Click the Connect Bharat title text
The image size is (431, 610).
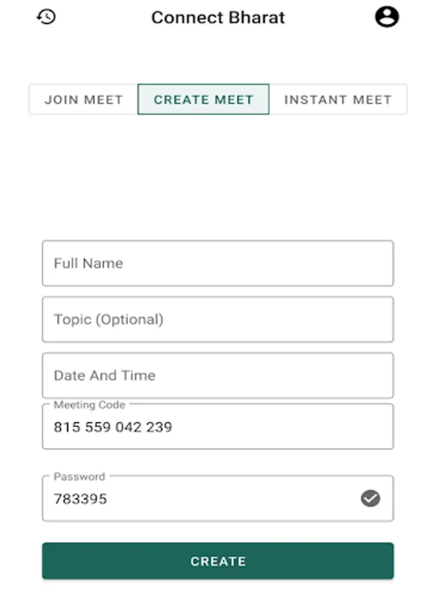pyautogui.click(x=218, y=18)
